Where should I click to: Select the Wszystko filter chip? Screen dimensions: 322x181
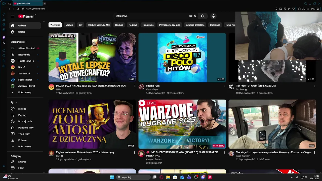(55, 25)
